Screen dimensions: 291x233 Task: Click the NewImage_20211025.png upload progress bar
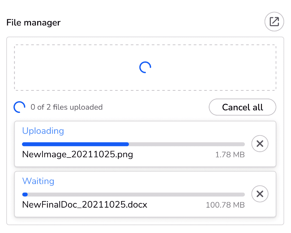click(x=133, y=144)
